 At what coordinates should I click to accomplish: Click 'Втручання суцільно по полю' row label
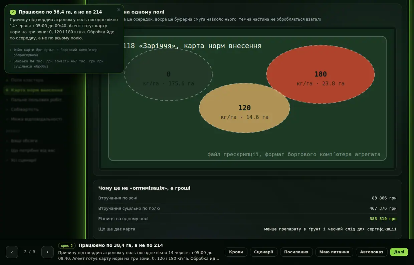pyautogui.click(x=129, y=209)
